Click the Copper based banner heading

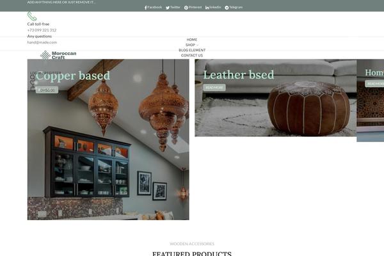73,76
